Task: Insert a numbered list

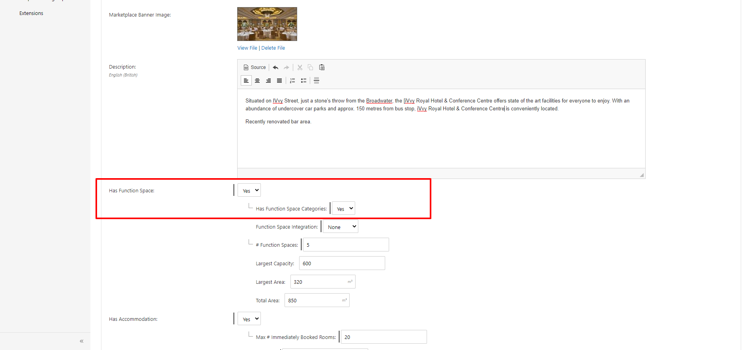Action: (x=292, y=80)
